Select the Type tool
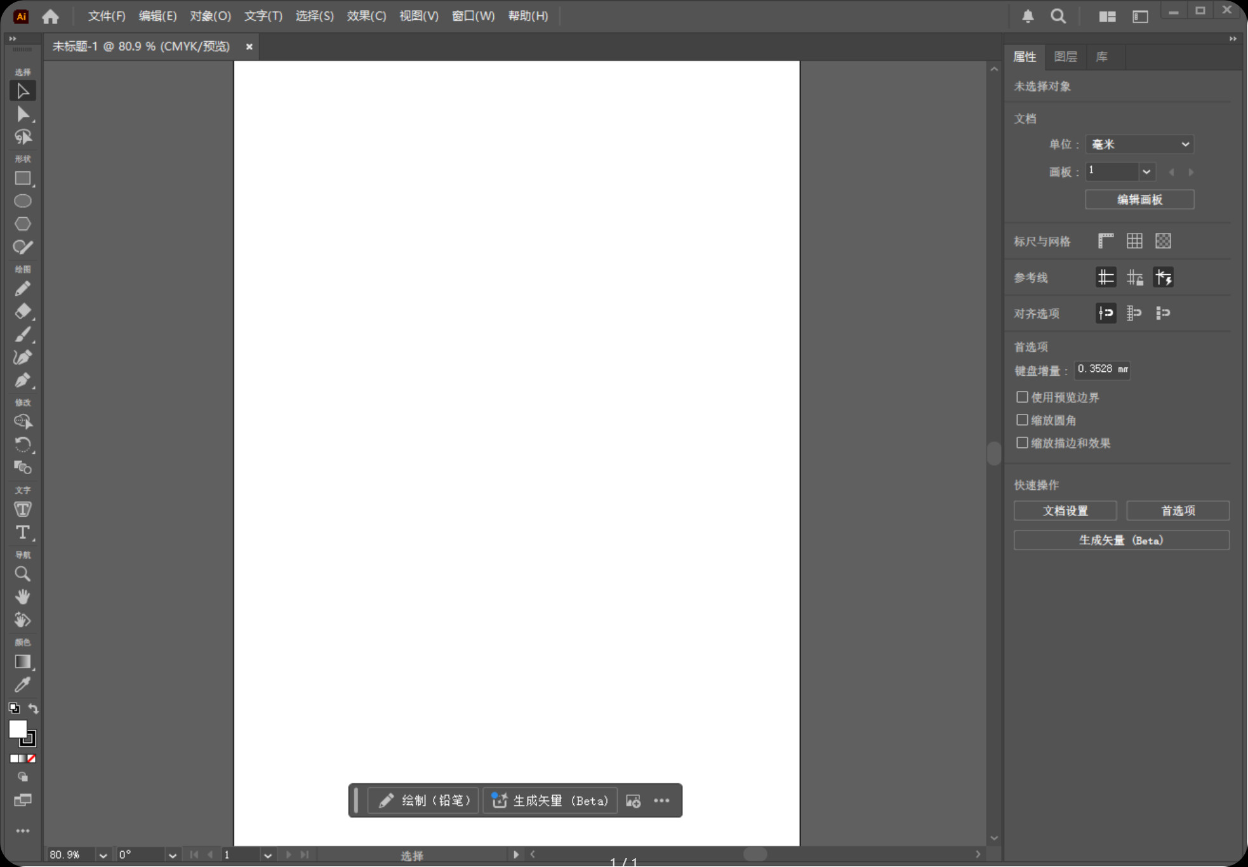 tap(23, 533)
